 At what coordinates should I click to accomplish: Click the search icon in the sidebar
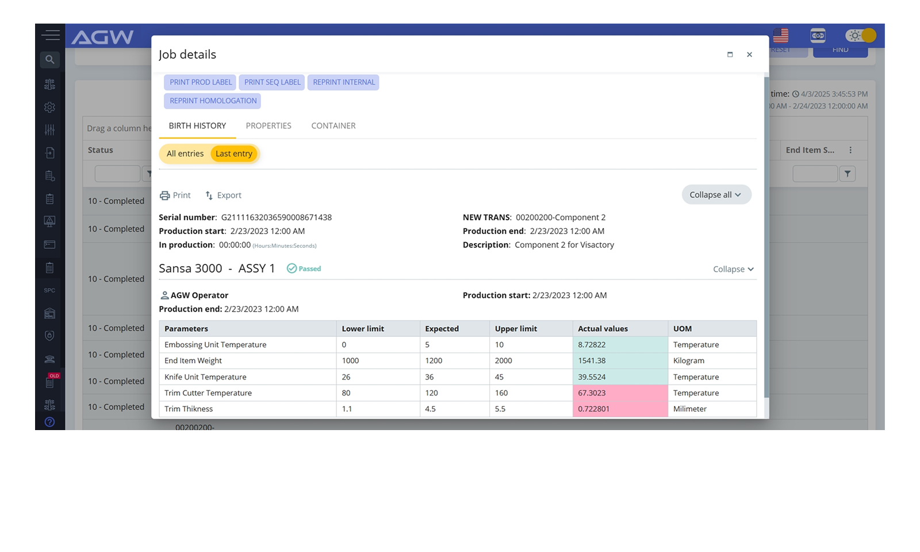point(50,59)
